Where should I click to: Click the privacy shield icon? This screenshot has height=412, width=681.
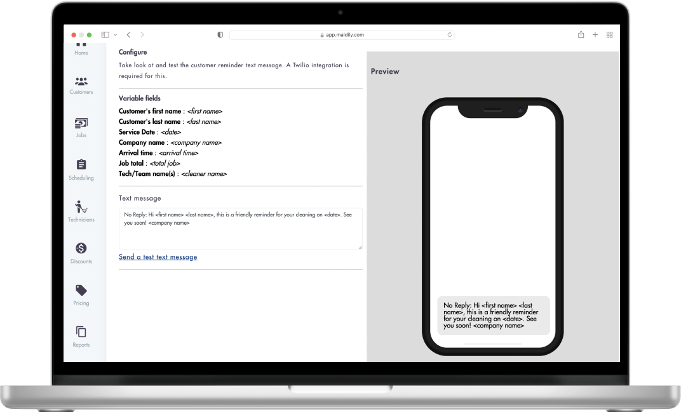220,35
